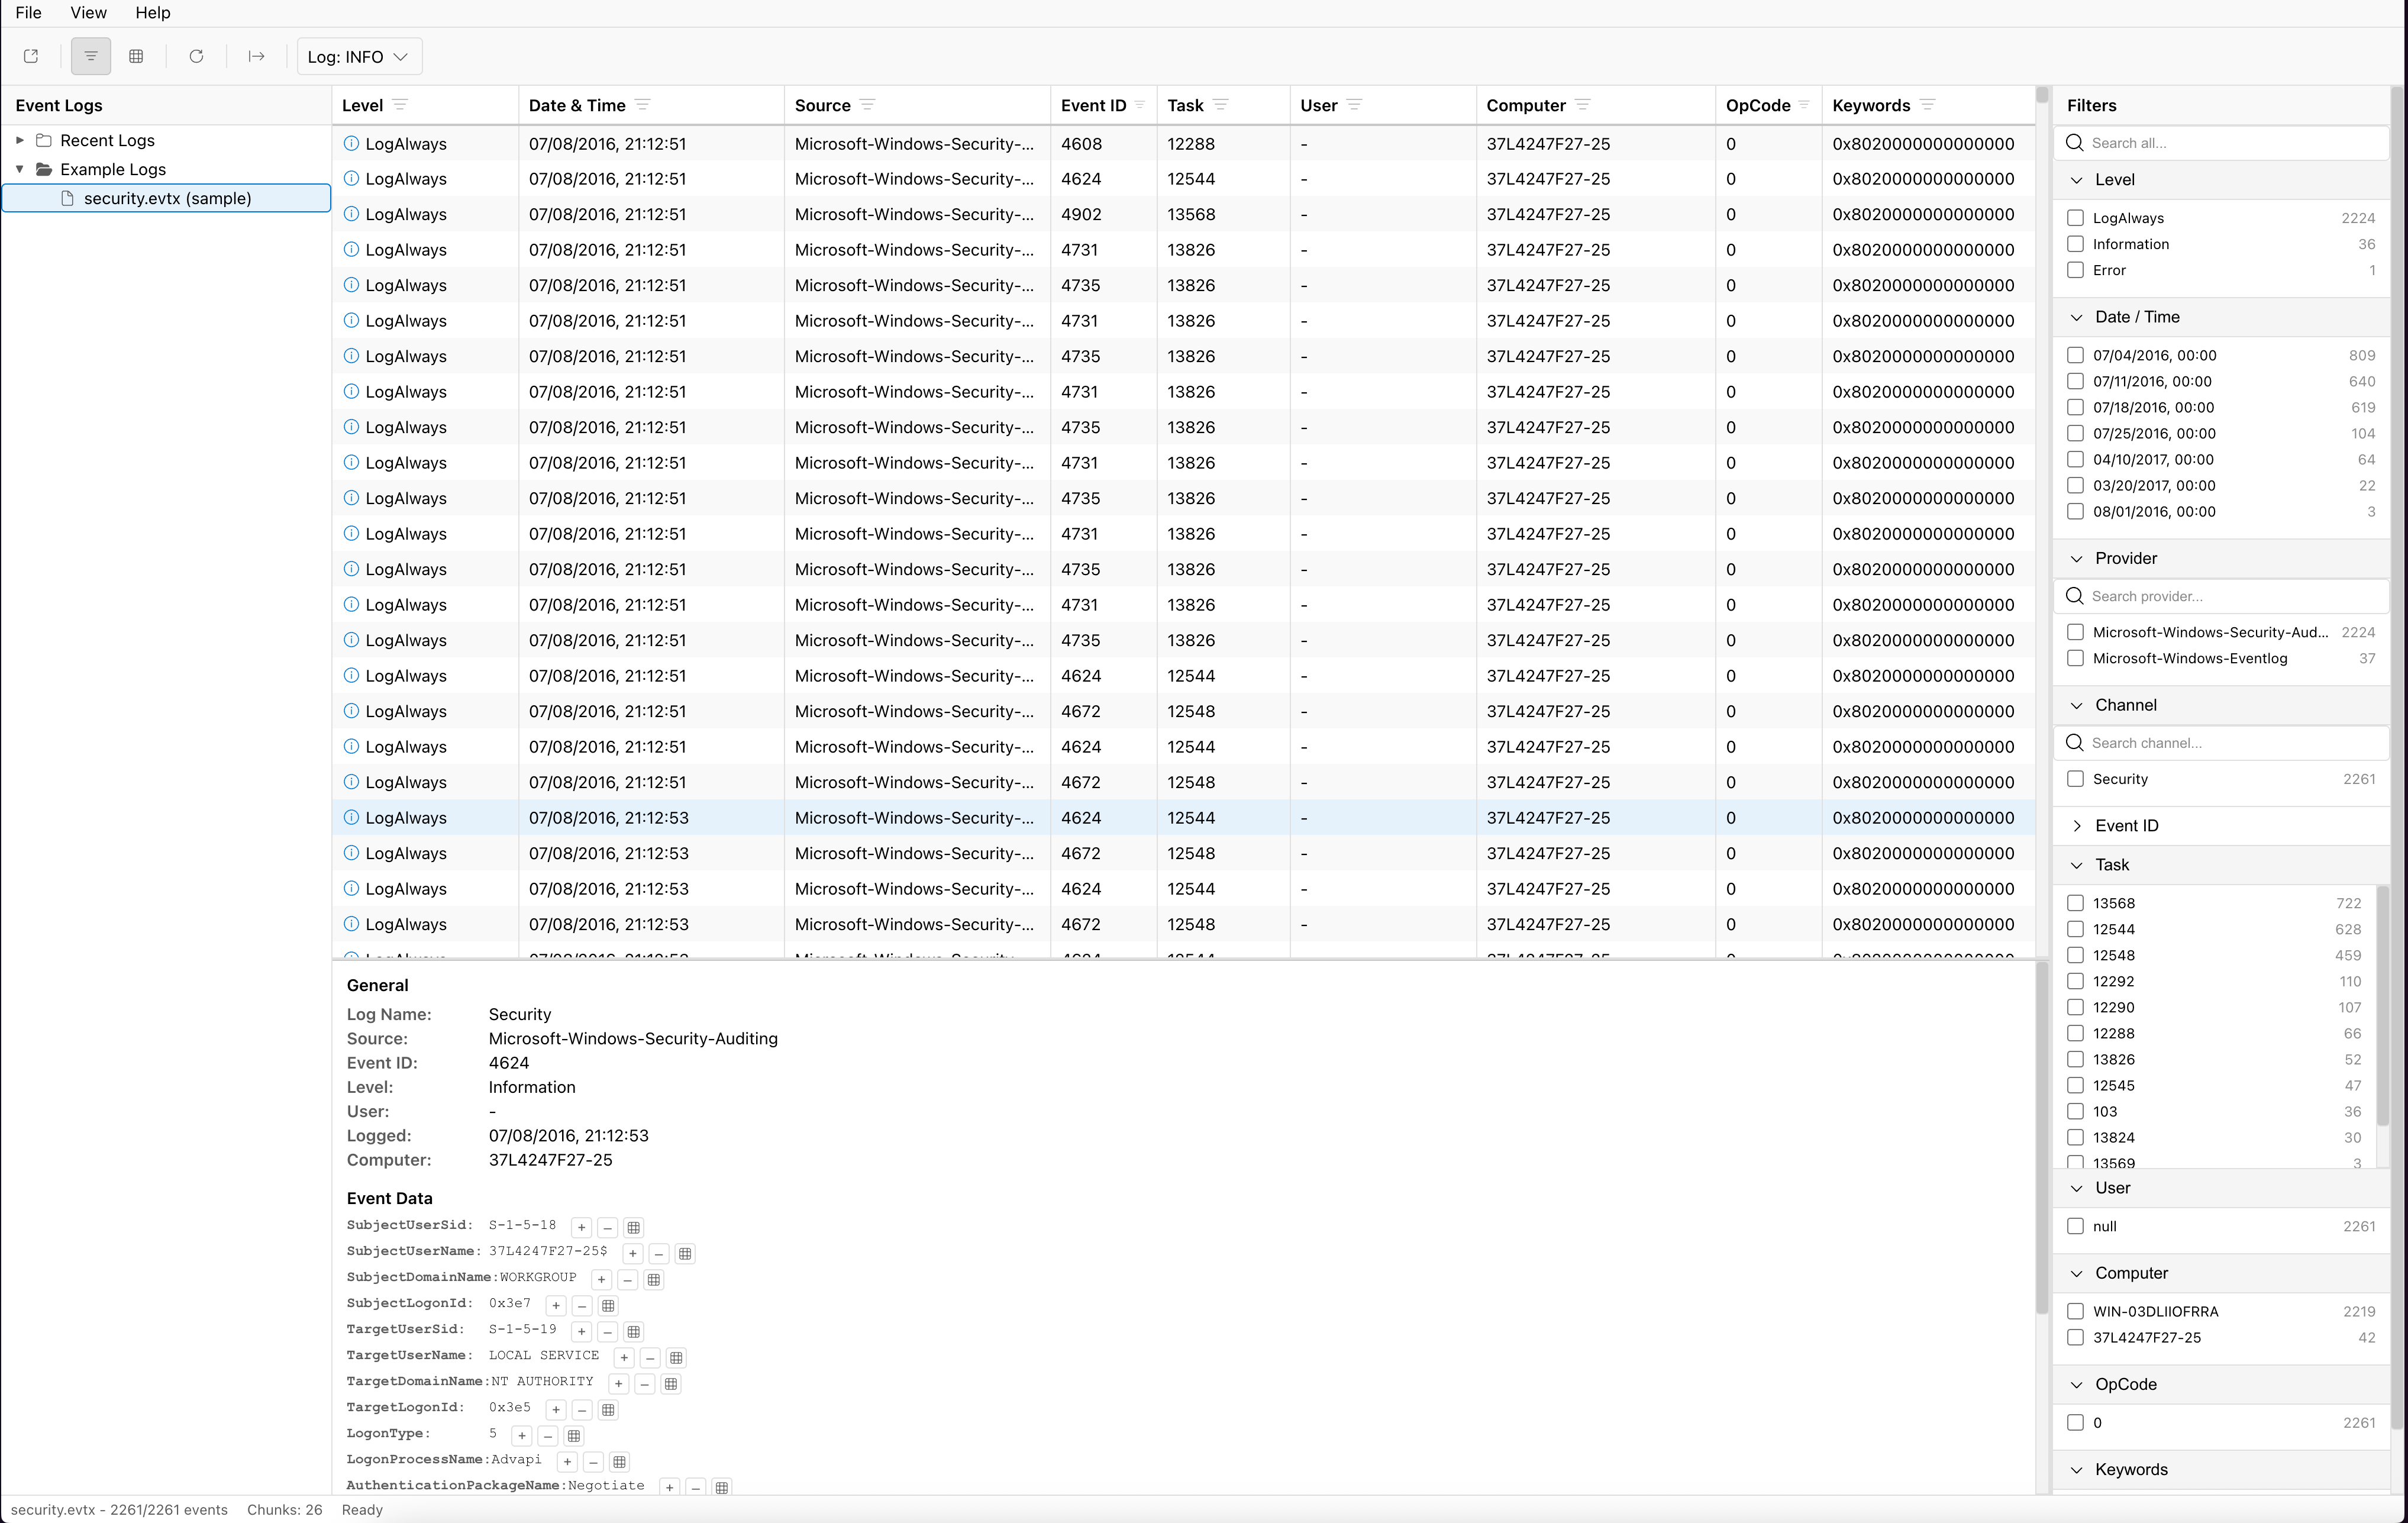Check the Error level filter
Image resolution: width=2408 pixels, height=1523 pixels.
[2075, 270]
